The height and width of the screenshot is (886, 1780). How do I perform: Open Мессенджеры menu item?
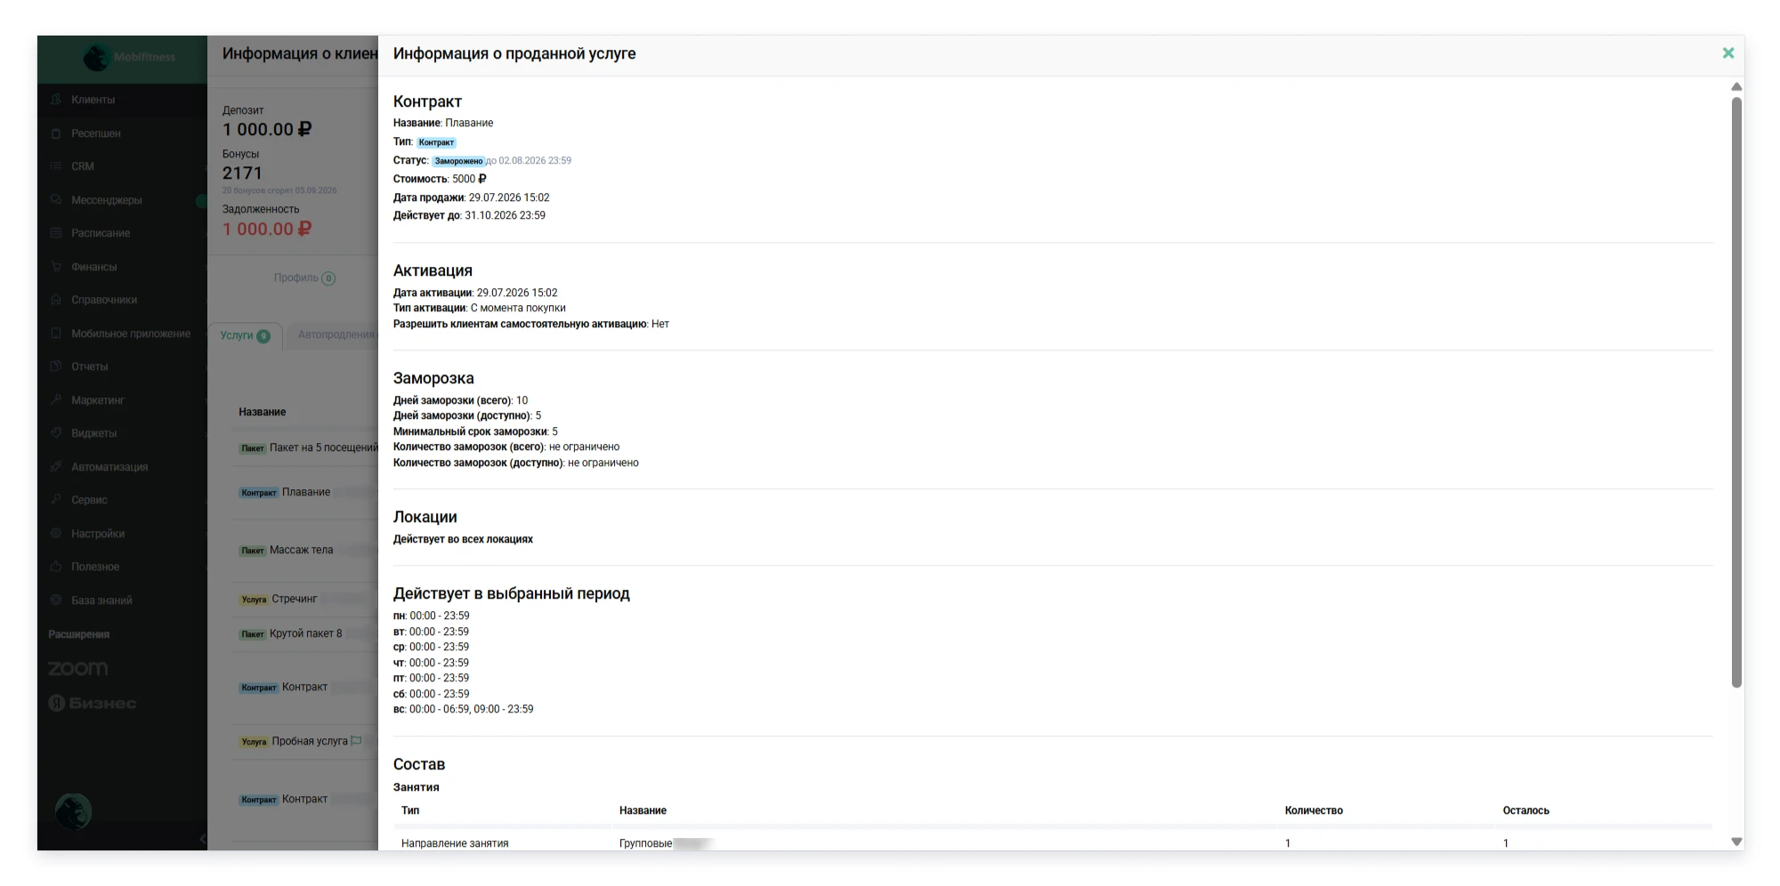click(x=122, y=200)
